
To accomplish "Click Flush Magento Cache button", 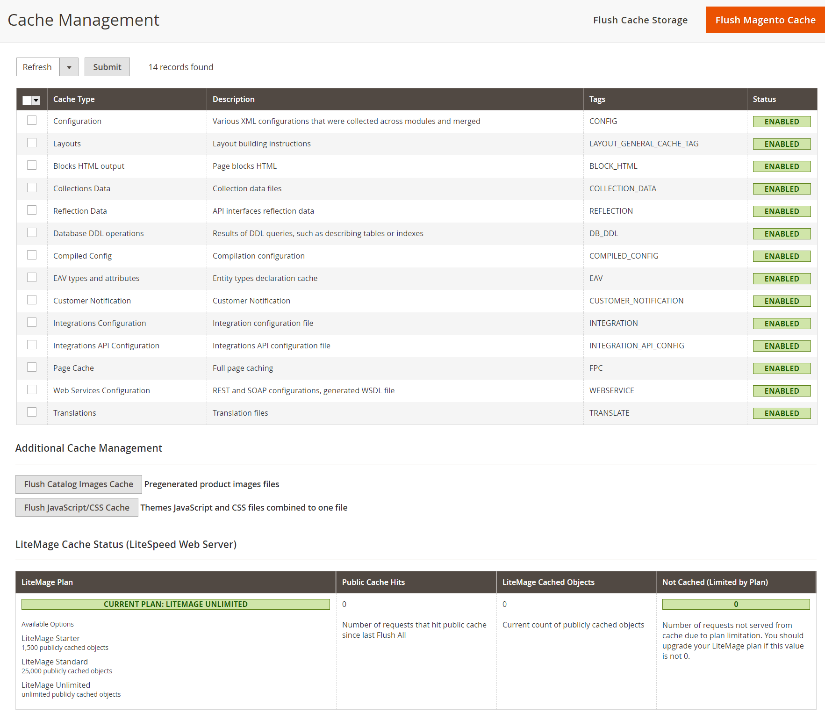I will [765, 20].
